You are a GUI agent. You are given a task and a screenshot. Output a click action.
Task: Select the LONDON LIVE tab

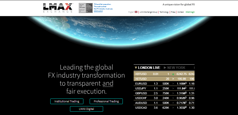click(x=149, y=68)
